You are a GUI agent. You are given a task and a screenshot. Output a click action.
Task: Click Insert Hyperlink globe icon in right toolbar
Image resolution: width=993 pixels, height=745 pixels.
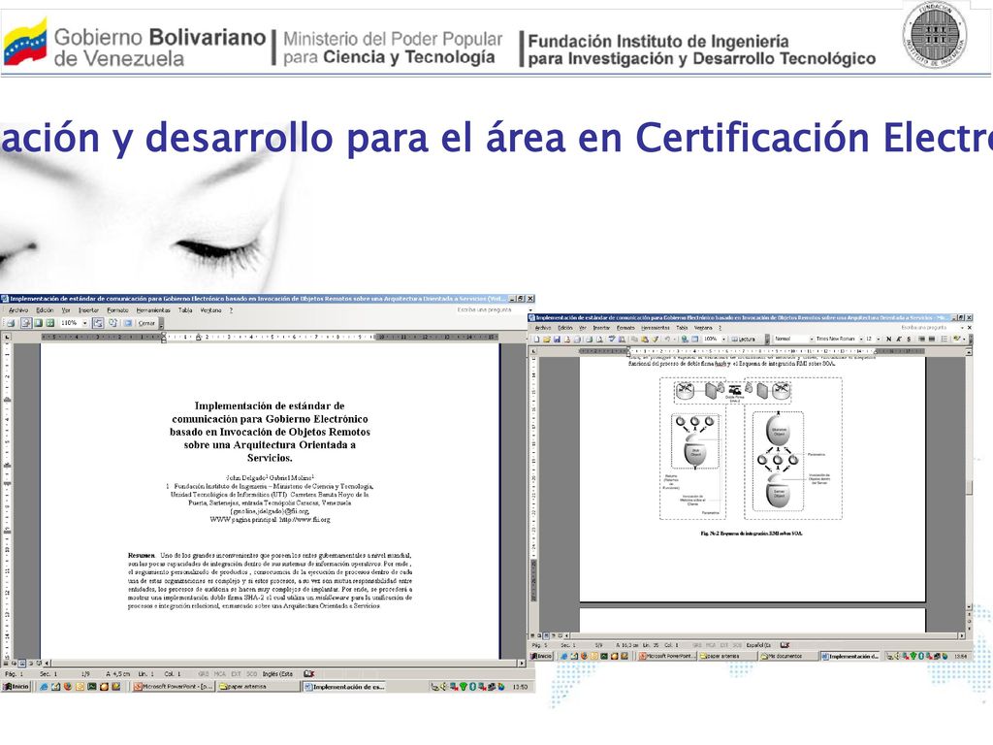(685, 339)
